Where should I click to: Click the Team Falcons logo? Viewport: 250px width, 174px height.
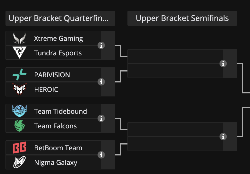click(20, 126)
